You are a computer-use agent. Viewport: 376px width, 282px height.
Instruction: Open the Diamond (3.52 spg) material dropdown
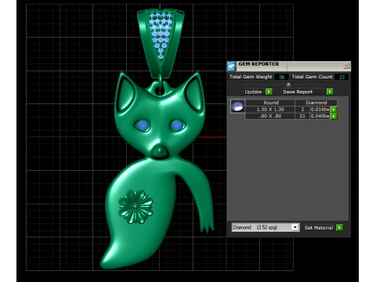pyautogui.click(x=265, y=227)
